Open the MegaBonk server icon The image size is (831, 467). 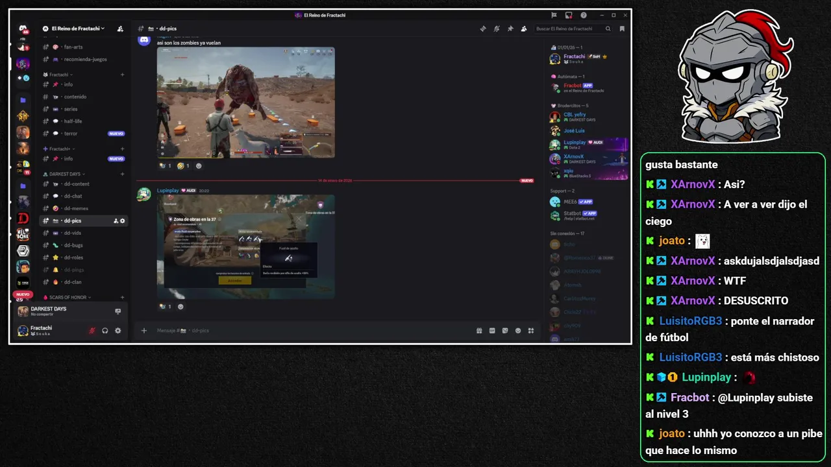point(23,234)
